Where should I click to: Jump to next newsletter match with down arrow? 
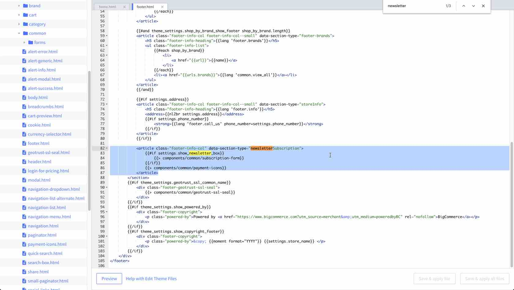pos(473,6)
